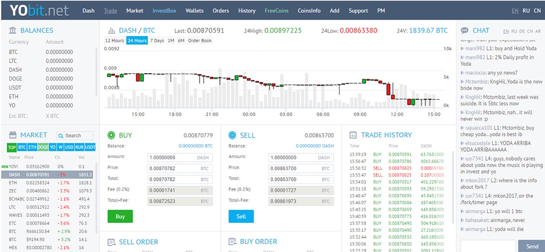Select the BTC market filter tab
This screenshot has width=545, height=252.
tap(22, 147)
